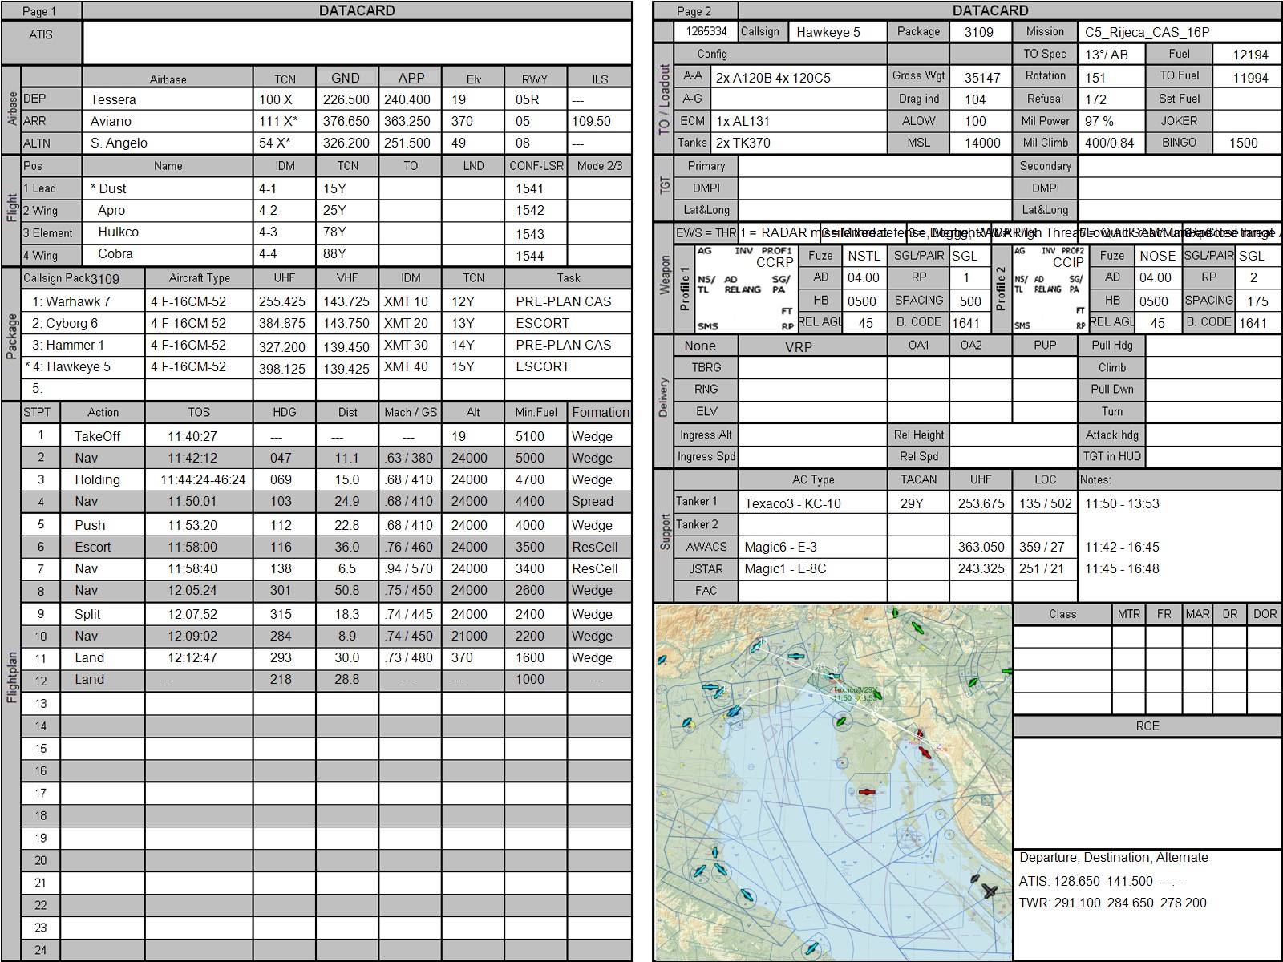Select package callsign 1: Warhawk 7
Screen dimensions: 1283x962
point(71,301)
